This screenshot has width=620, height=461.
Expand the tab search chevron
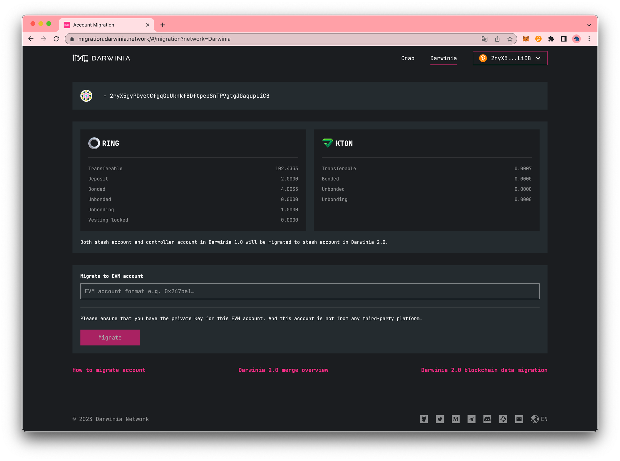pyautogui.click(x=589, y=25)
